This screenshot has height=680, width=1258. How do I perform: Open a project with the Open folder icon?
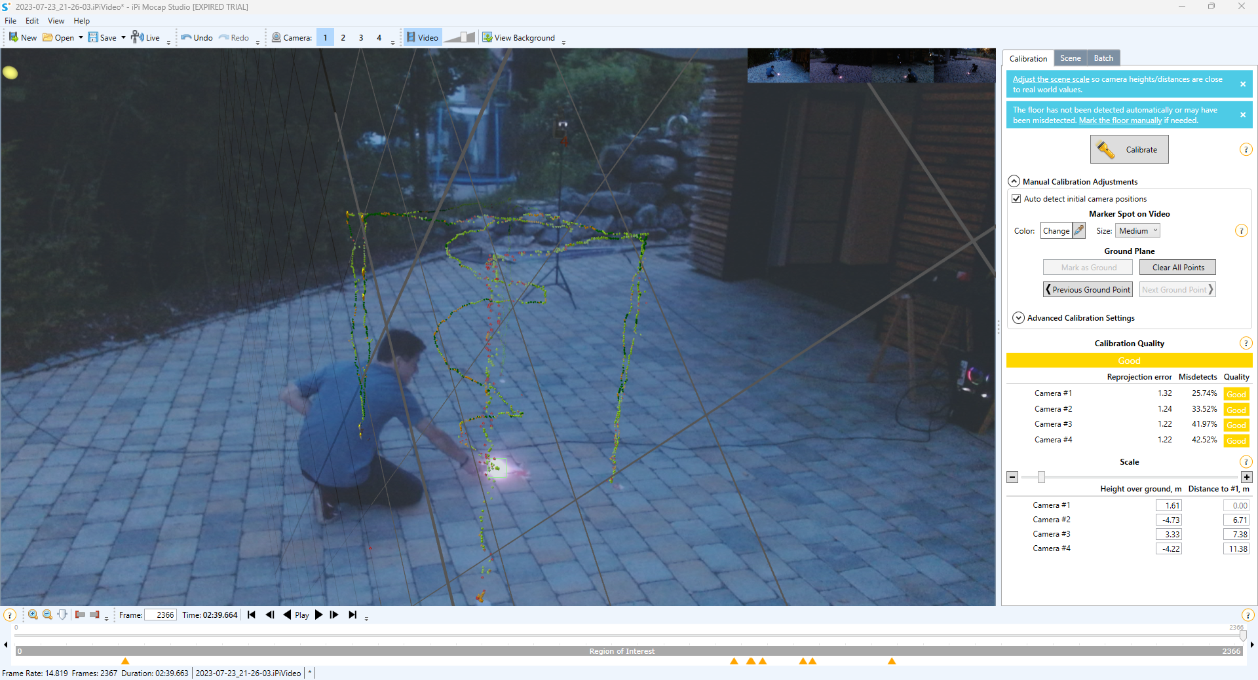pos(48,37)
